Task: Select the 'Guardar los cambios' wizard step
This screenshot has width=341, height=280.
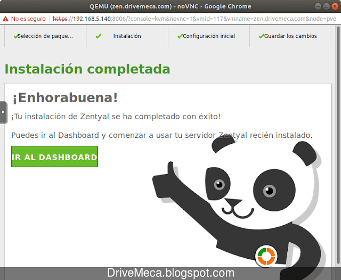Action: 290,36
